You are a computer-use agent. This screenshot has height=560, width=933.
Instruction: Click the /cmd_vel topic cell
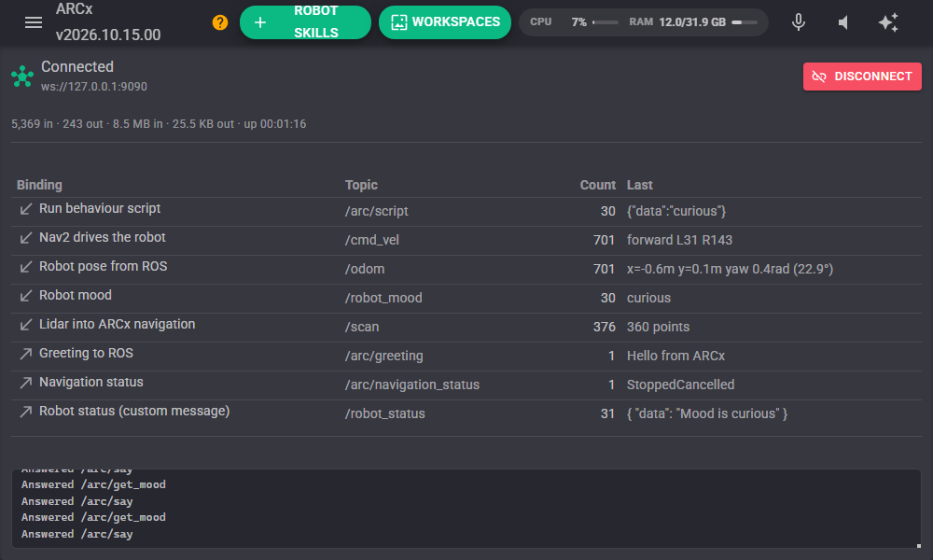[372, 240]
